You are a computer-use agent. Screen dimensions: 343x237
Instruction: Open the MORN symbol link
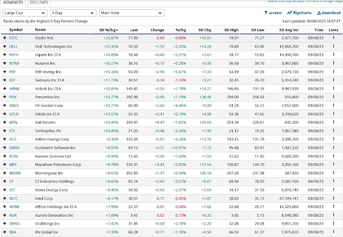15,173
